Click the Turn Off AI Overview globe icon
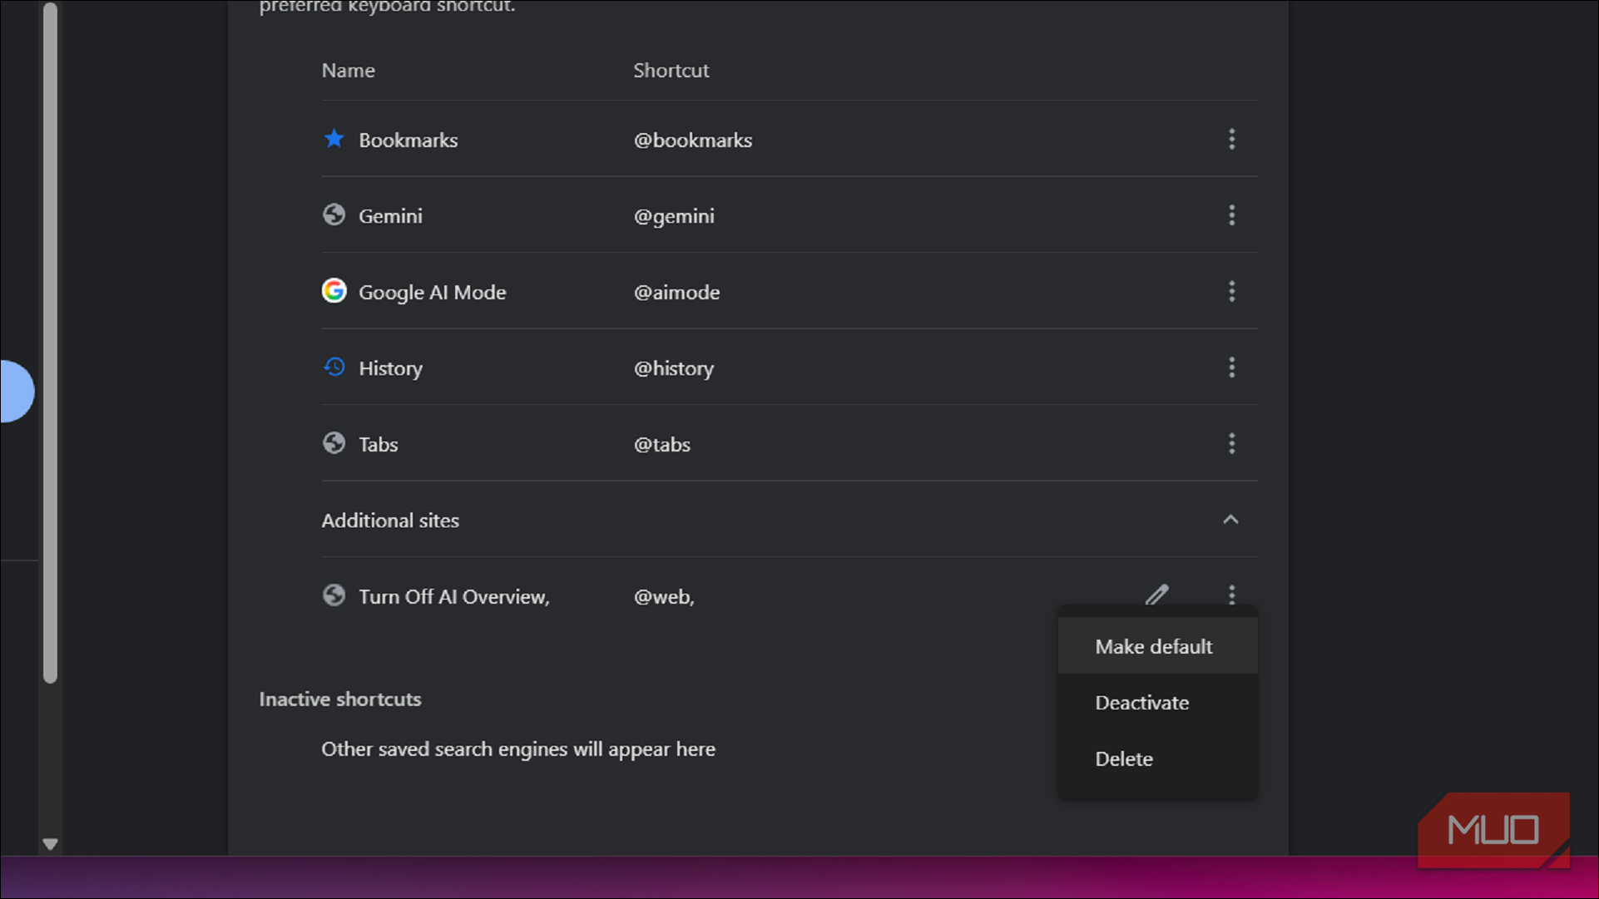This screenshot has width=1599, height=899. point(334,595)
